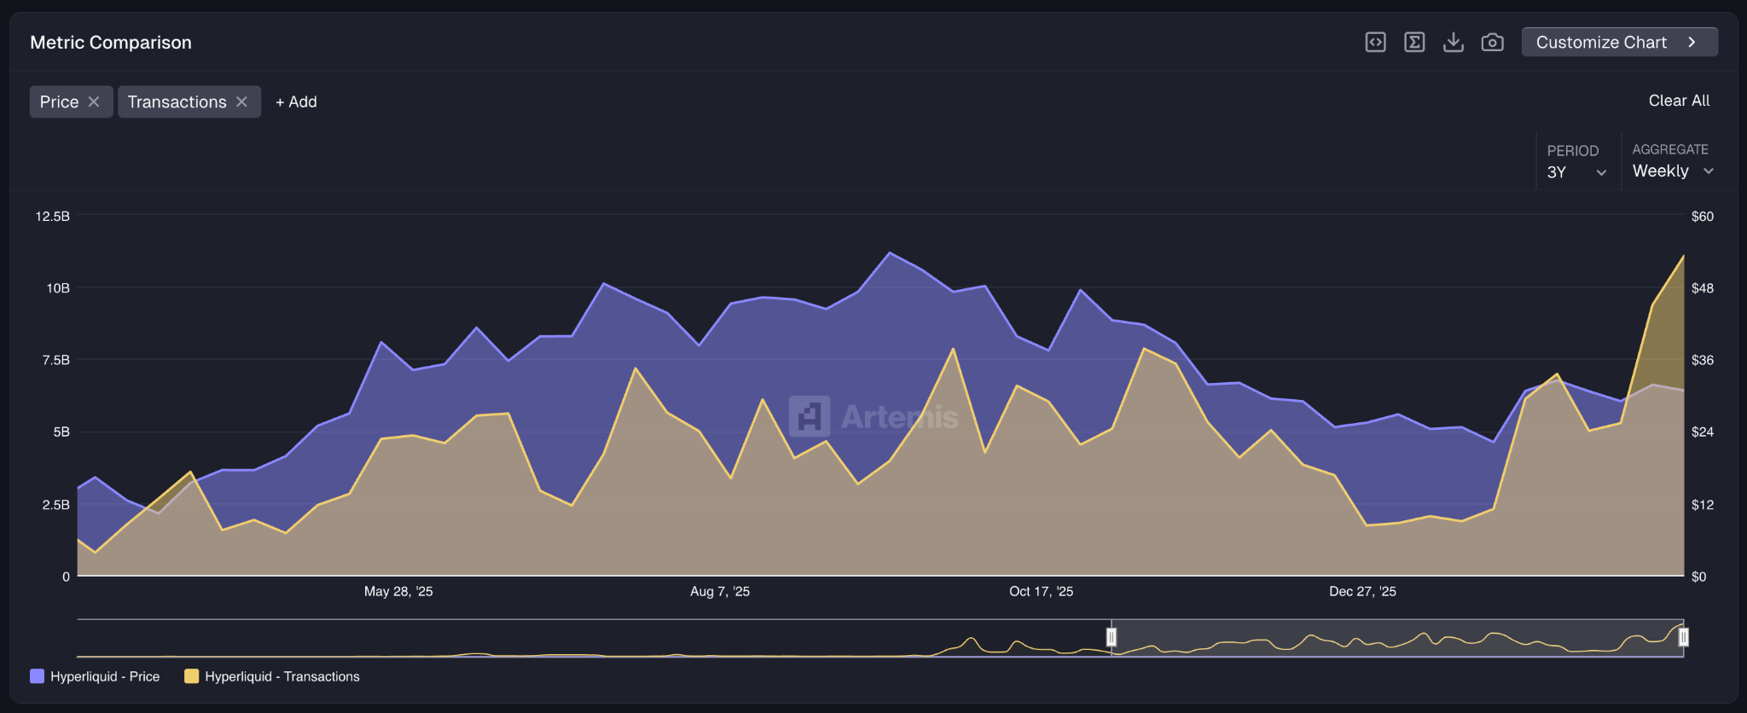Take a chart screenshot with camera icon
The image size is (1747, 713).
tap(1492, 42)
